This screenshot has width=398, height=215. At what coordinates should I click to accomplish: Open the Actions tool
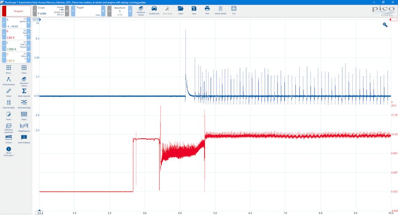pos(9,139)
